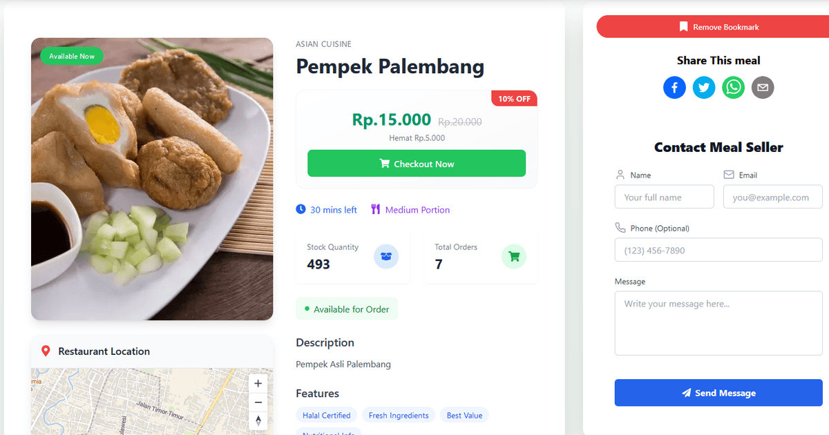Image resolution: width=829 pixels, height=435 pixels.
Task: Share meal via Twitter icon
Action: 704,88
